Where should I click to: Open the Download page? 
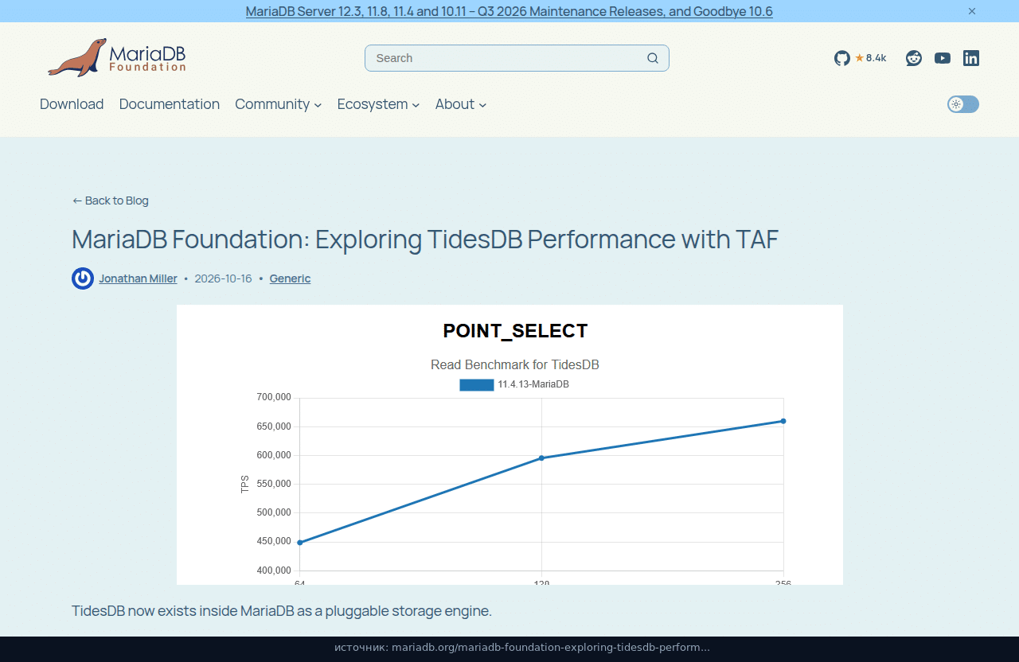(72, 104)
